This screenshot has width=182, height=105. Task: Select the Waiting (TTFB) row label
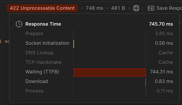point(42,72)
